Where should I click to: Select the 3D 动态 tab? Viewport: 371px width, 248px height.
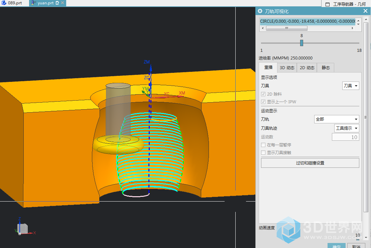point(287,68)
